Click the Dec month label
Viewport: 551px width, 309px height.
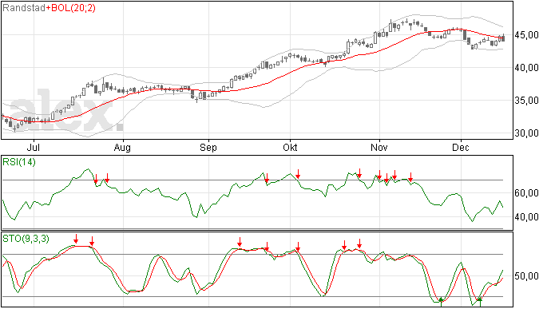point(461,147)
